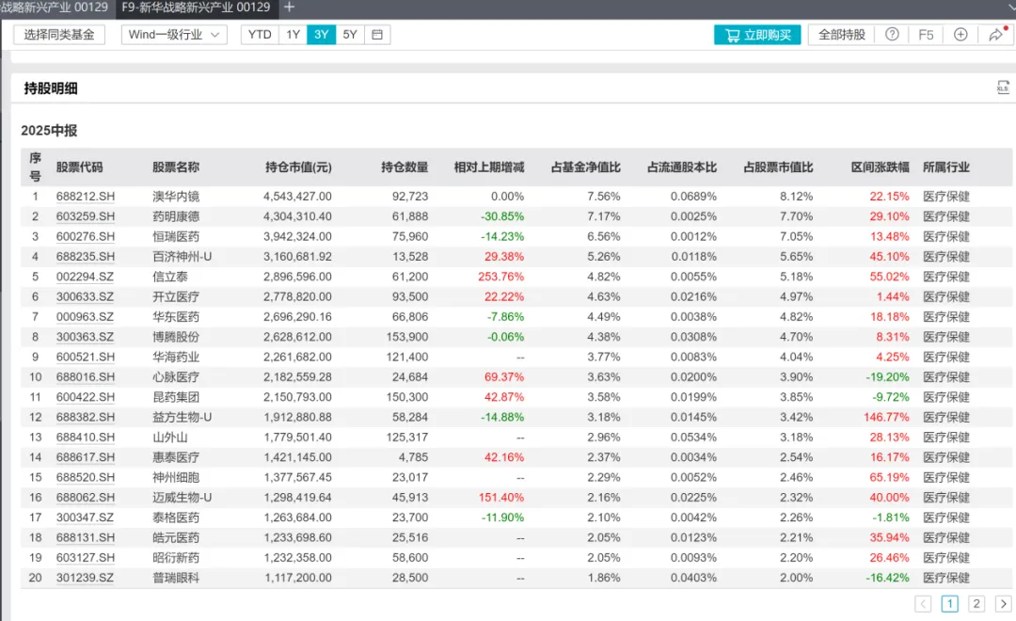Open stock code 600422.SH link
Viewport: 1016px width, 621px height.
coord(86,397)
